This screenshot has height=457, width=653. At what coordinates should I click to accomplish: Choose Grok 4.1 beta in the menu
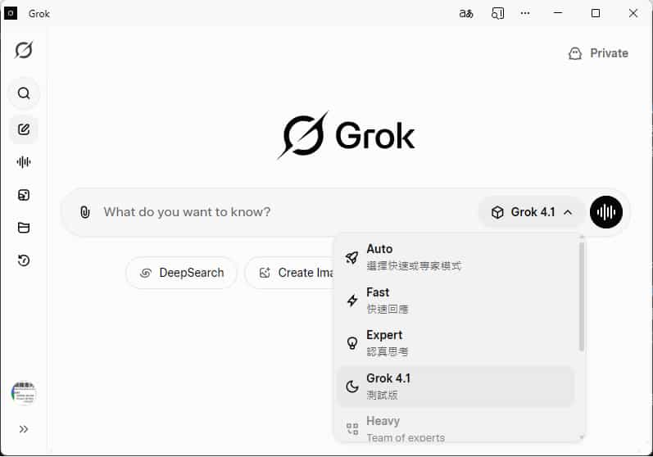(x=456, y=387)
